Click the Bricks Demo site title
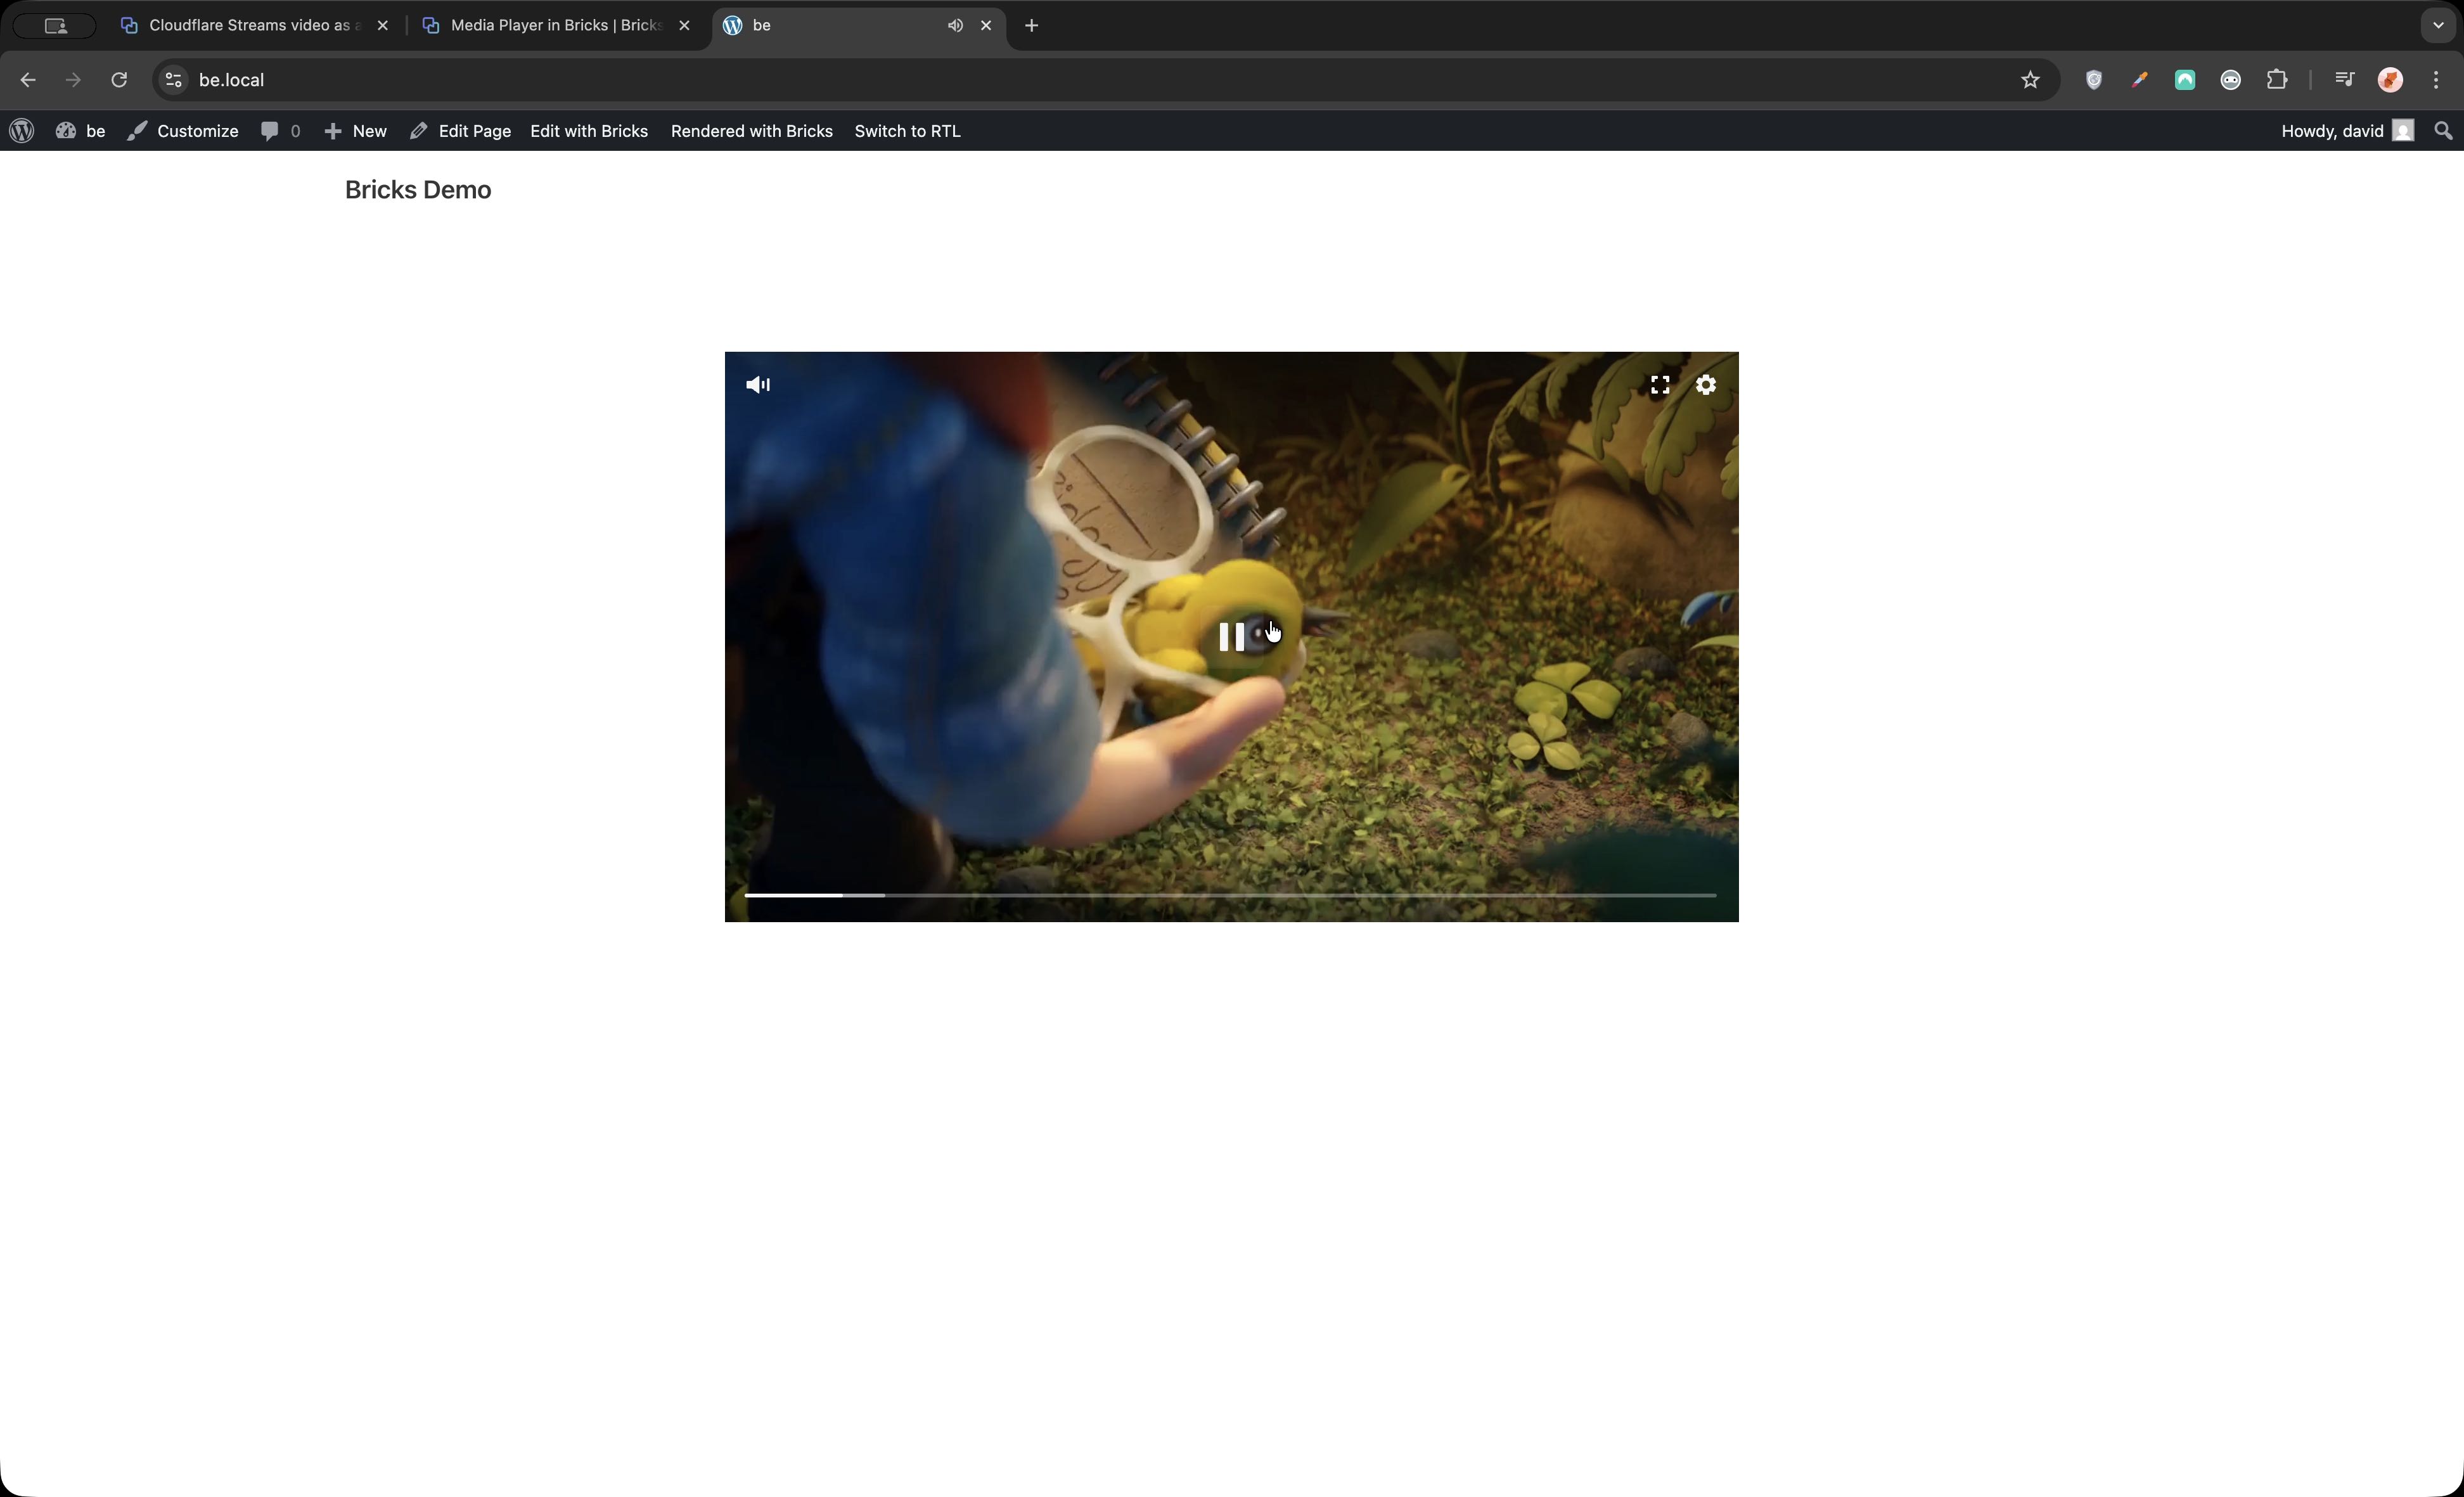The image size is (2464, 1497). click(418, 190)
